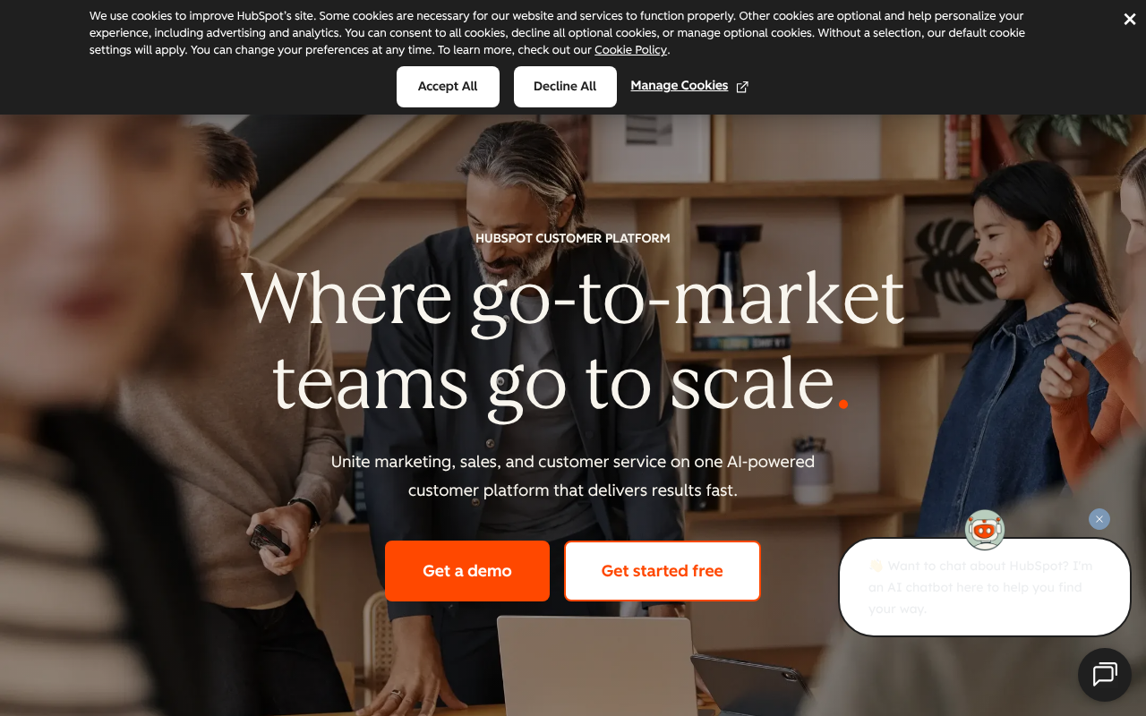This screenshot has width=1146, height=716.
Task: Click the external-link icon beside Manage Cookies
Action: point(742,87)
